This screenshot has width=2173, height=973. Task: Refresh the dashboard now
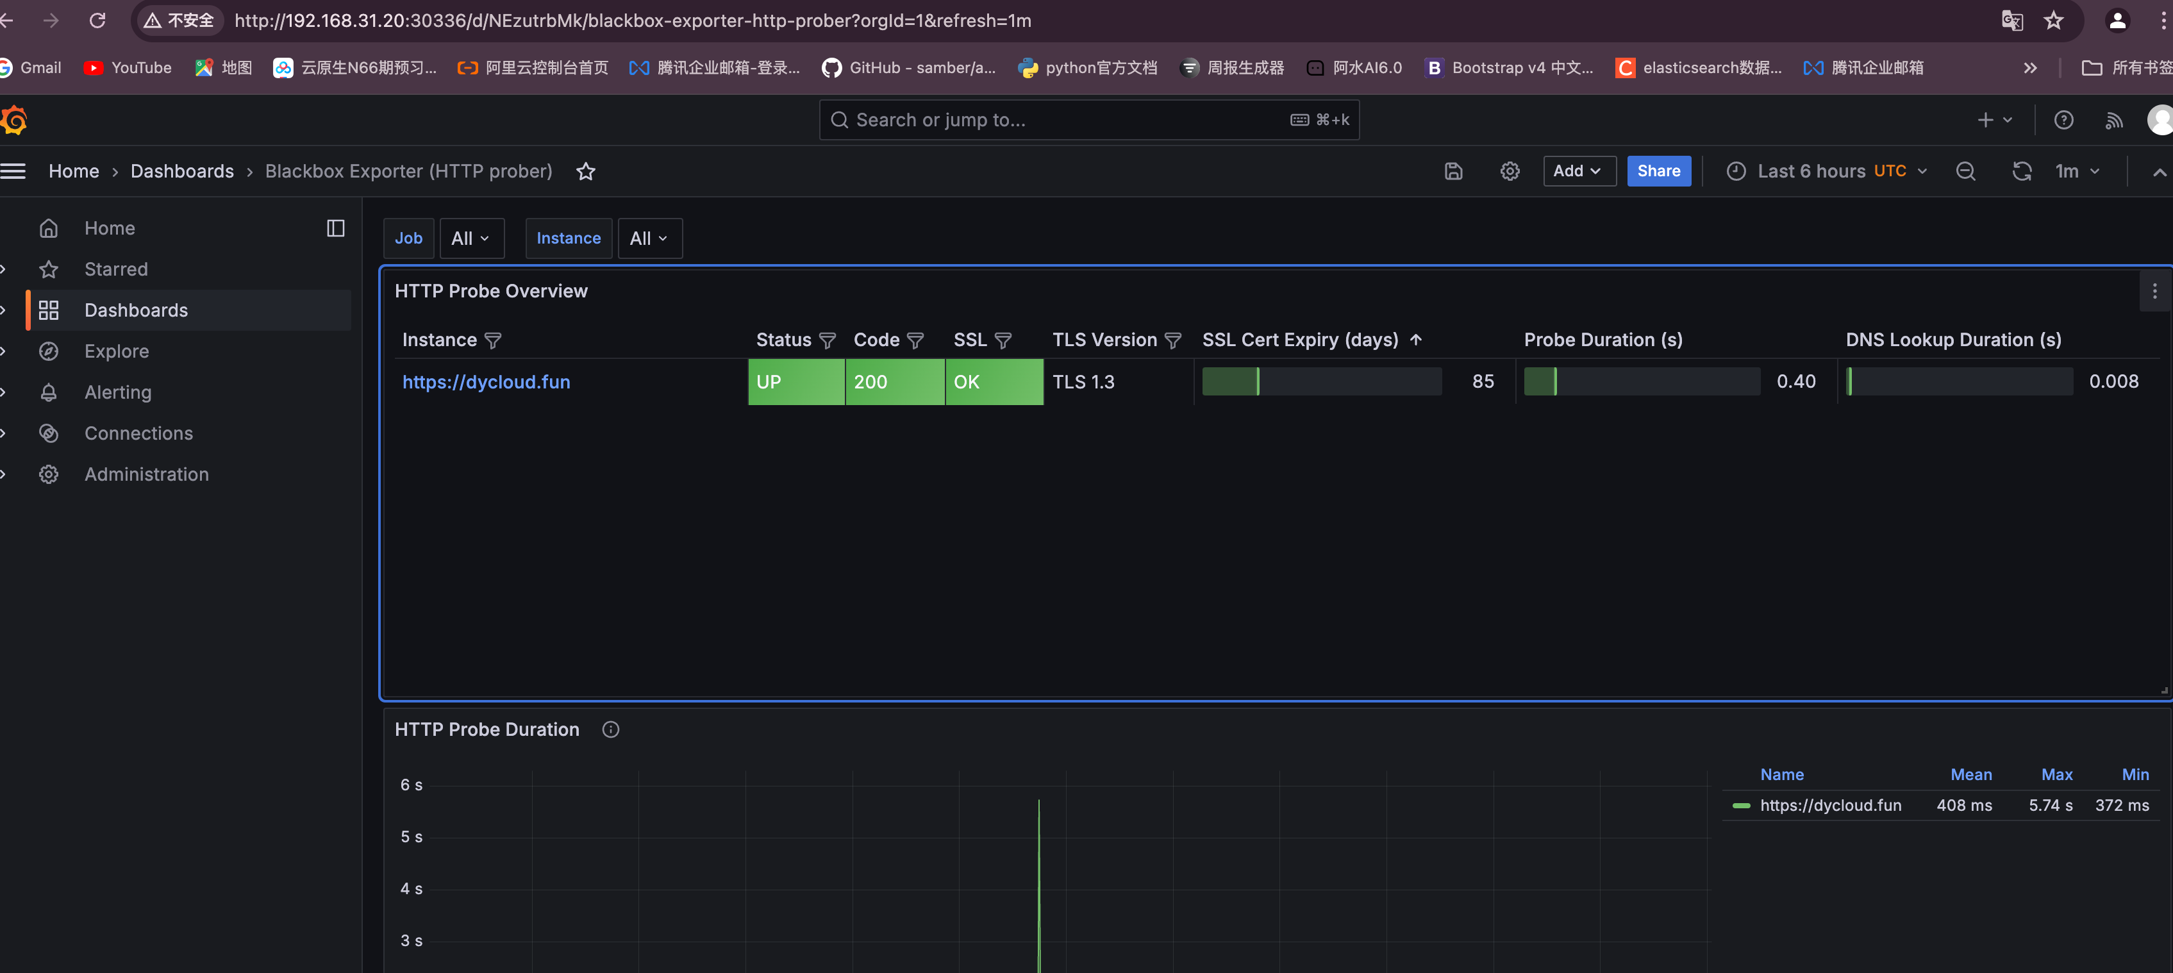tap(2021, 171)
